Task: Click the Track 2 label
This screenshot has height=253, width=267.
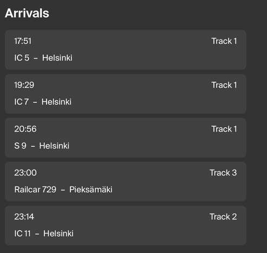Action: pyautogui.click(x=223, y=217)
